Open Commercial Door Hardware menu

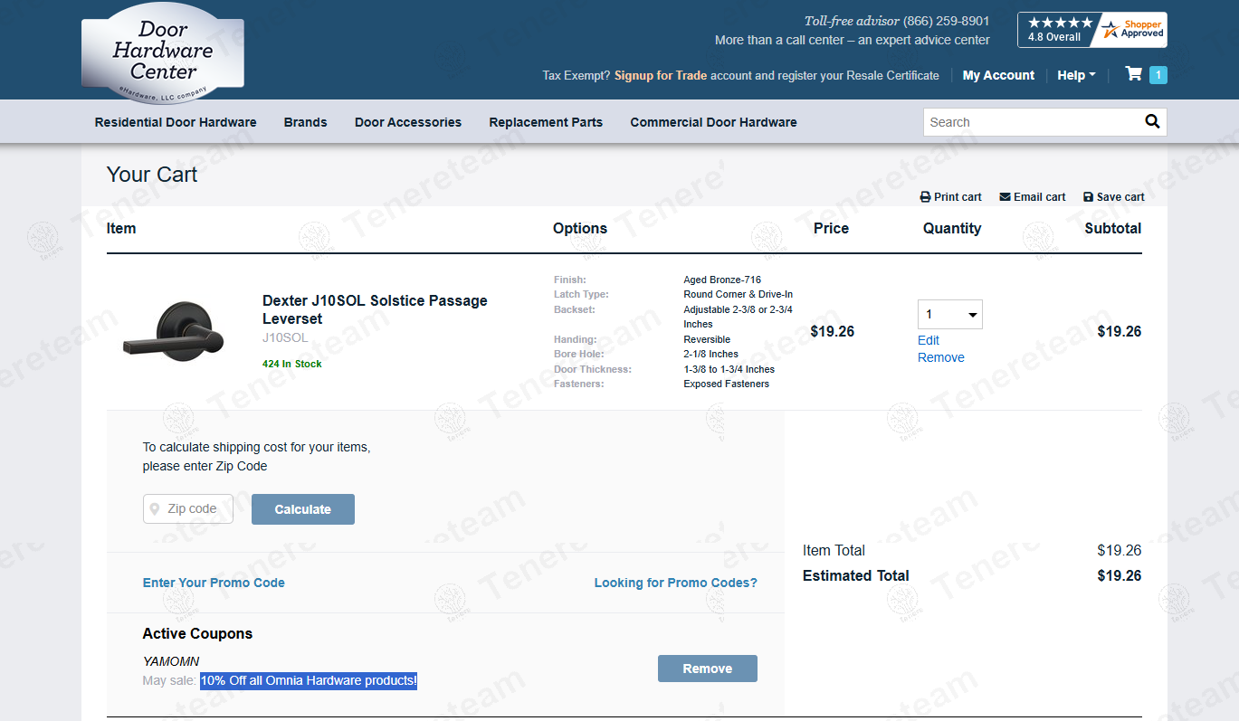pos(713,122)
